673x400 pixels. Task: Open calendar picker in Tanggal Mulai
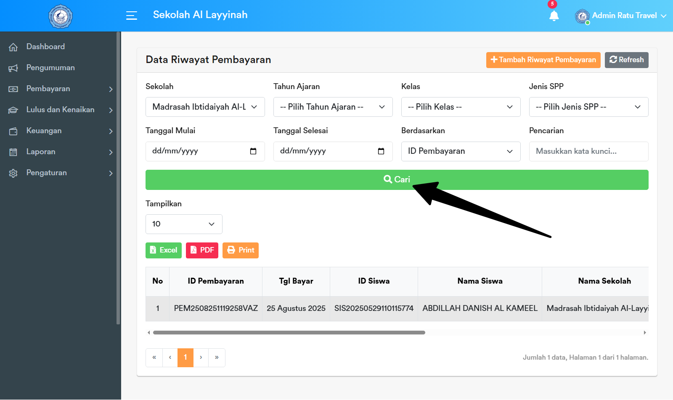[253, 151]
